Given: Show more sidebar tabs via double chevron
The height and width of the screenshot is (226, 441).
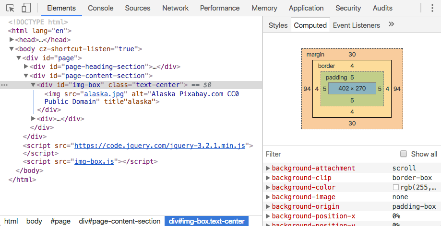Looking at the screenshot, I should (x=391, y=24).
